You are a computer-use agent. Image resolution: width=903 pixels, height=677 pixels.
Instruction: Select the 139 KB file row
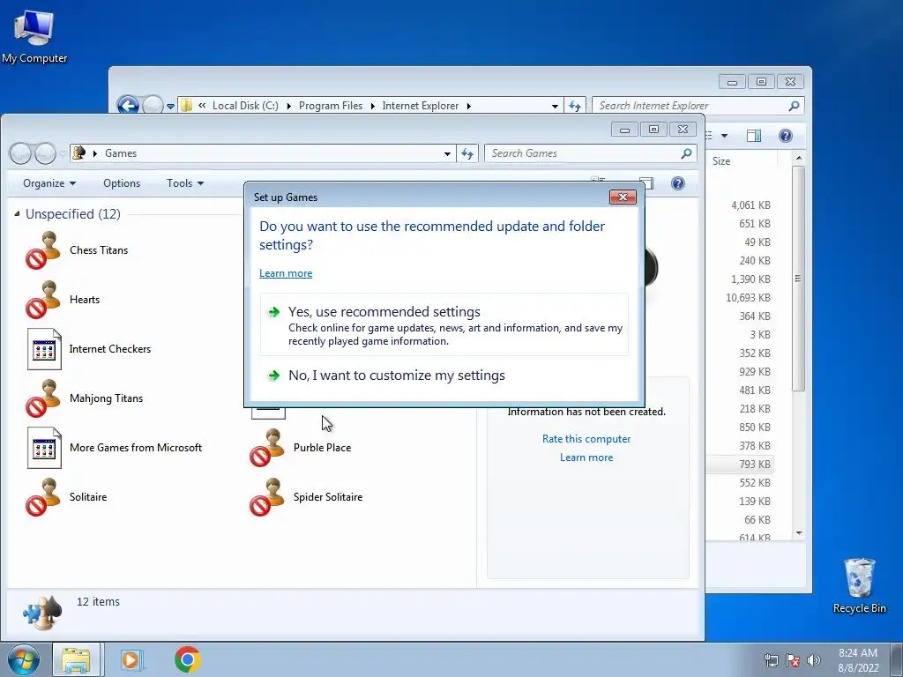(740, 502)
